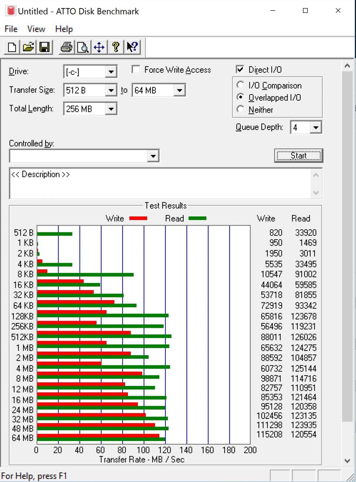356x482 pixels.
Task: Click the window scrollbar up arrow
Action: [347, 66]
